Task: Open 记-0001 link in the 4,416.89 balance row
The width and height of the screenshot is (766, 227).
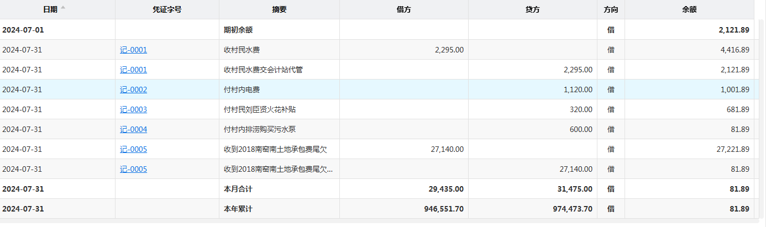Action: coord(133,50)
